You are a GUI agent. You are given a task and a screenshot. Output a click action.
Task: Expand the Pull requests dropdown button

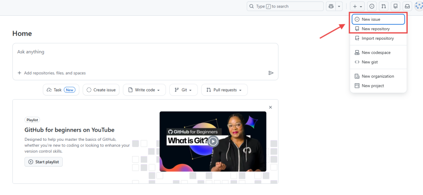click(224, 90)
